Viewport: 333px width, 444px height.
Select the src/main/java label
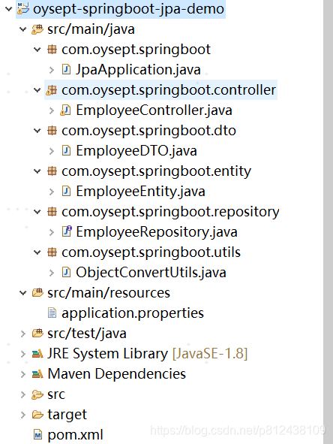coord(91,29)
